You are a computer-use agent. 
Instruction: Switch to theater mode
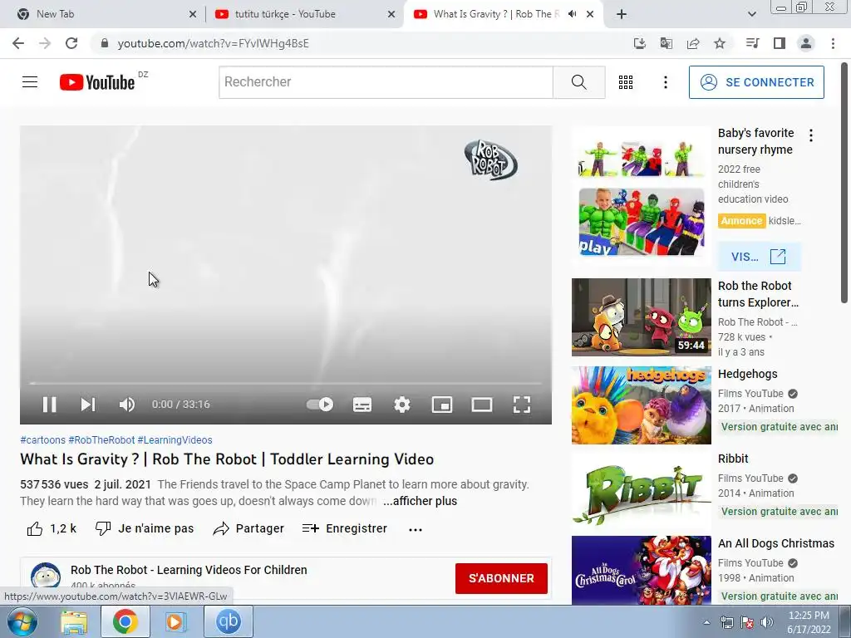point(482,405)
